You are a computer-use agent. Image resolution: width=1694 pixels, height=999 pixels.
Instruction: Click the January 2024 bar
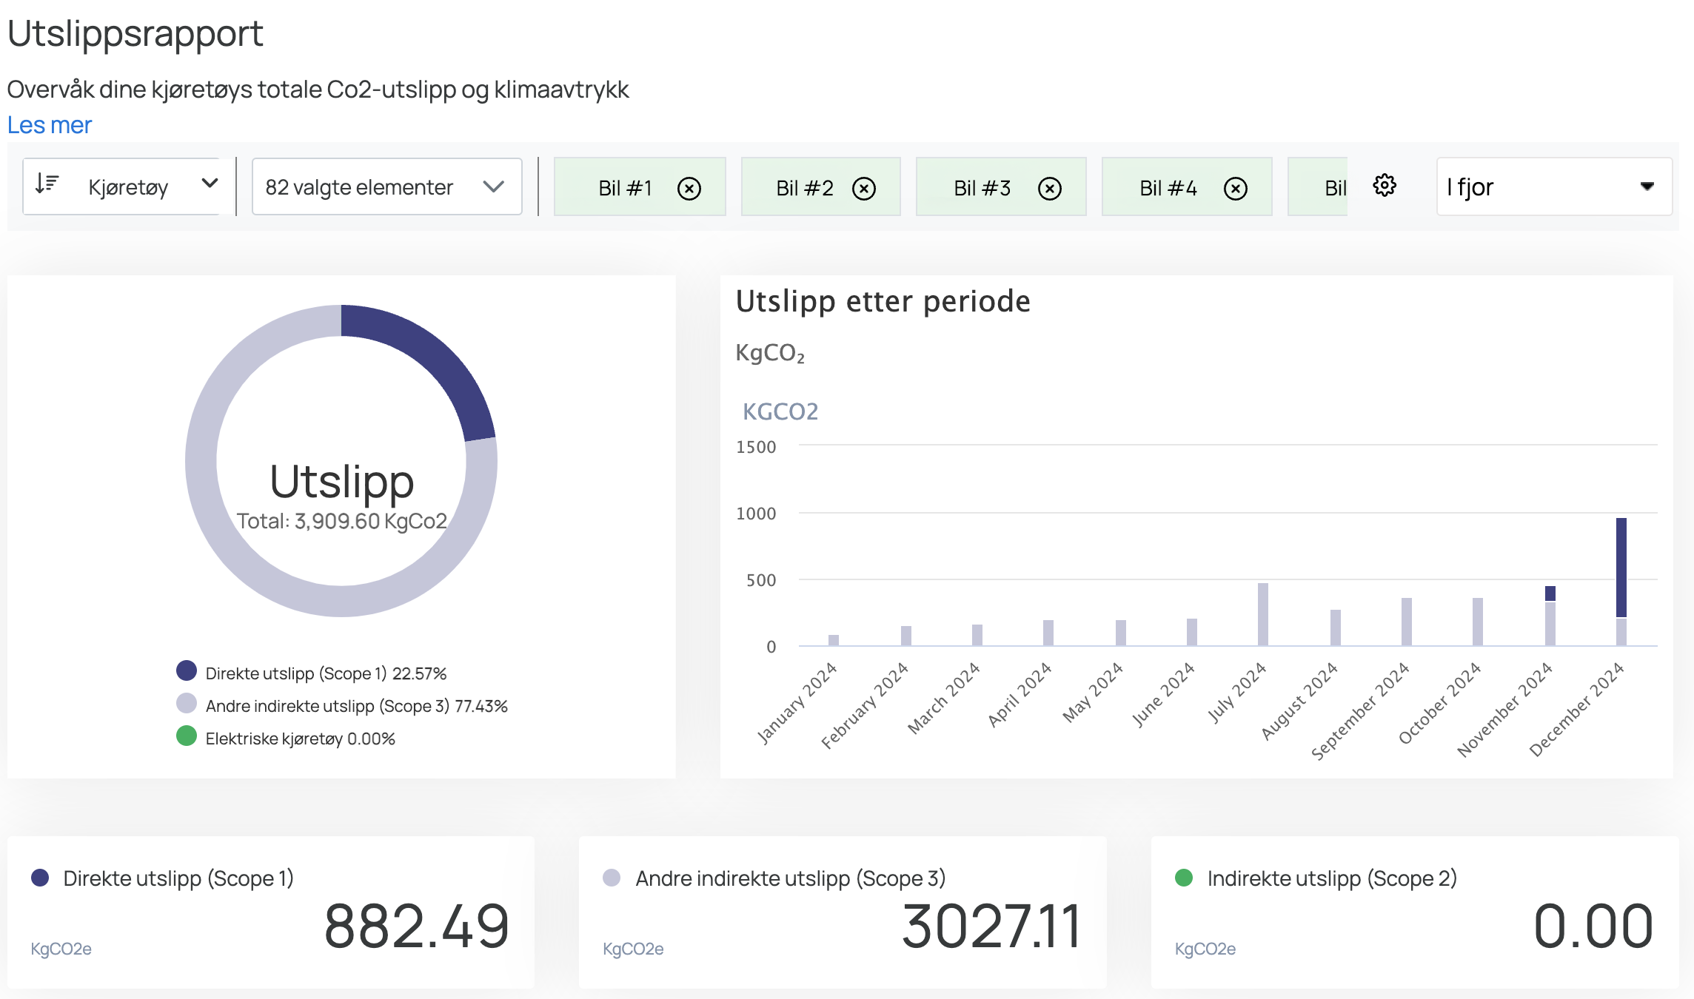coord(834,640)
